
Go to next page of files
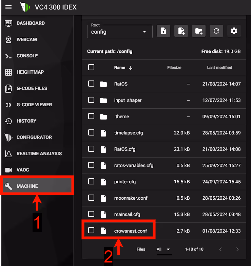point(237,249)
